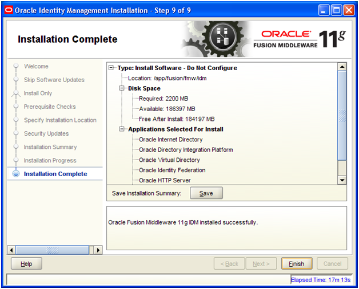Collapse the Type: Install Software tree node
Viewport: 359px width, 289px height.
click(111, 68)
